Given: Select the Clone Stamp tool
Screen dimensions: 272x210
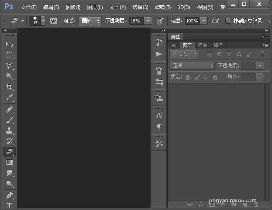Looking at the screenshot, I should point(9,130).
